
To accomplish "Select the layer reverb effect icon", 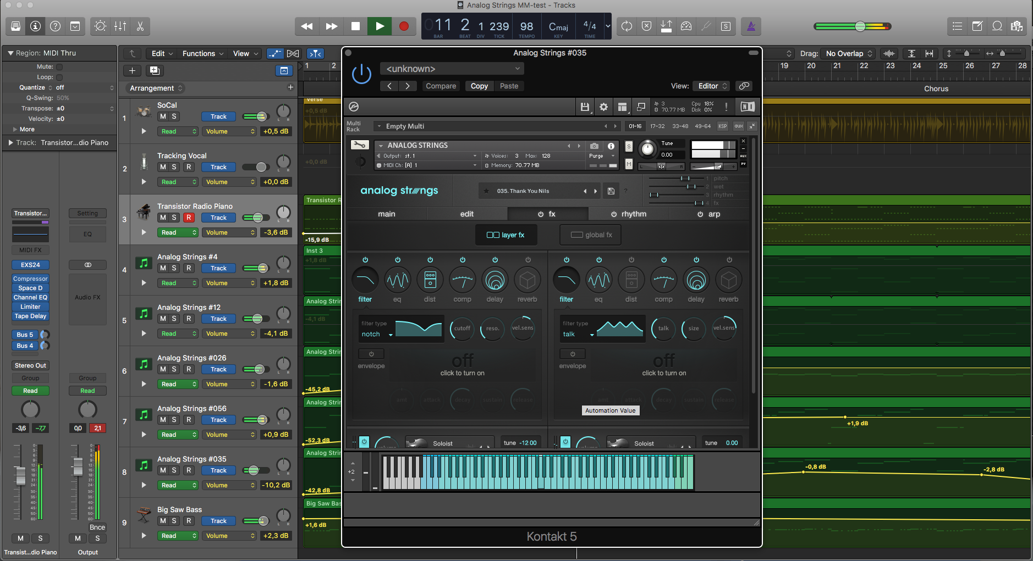I will click(x=528, y=280).
